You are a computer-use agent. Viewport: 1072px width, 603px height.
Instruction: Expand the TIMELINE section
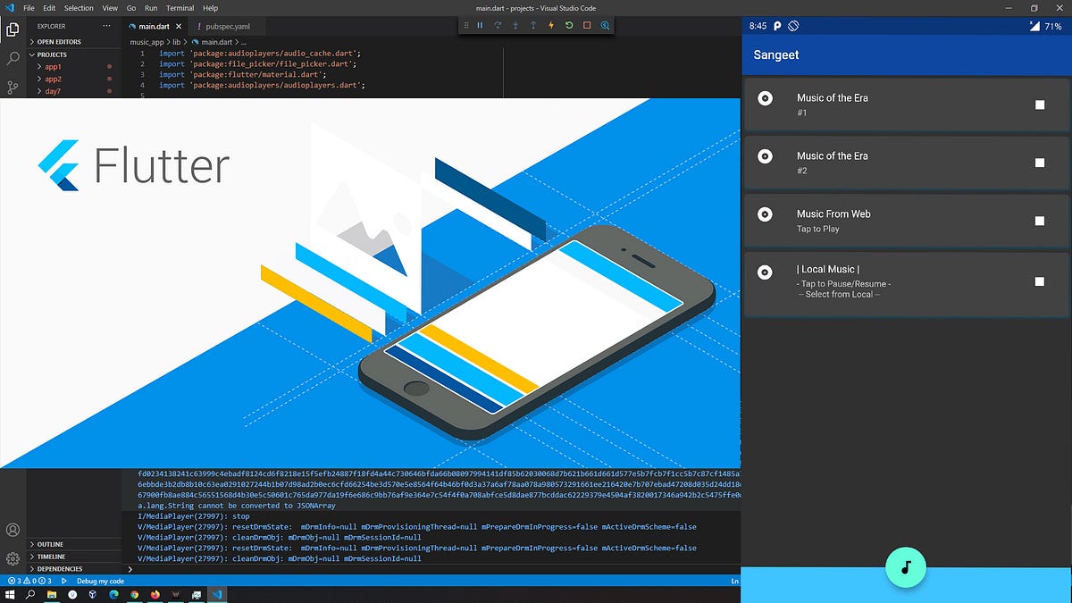pyautogui.click(x=49, y=556)
